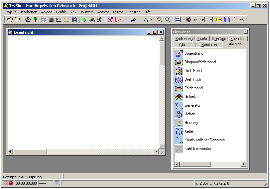Click the zoom out magnifier icon
This screenshot has height=189, width=270.
[168, 20]
